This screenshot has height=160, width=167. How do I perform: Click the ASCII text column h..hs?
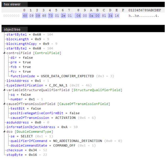coord(143,16)
